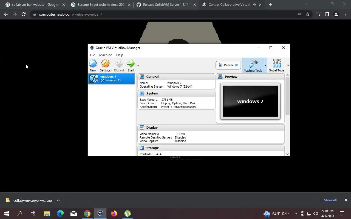Toggle the browser side panel
The image size is (351, 219).
pos(327,15)
